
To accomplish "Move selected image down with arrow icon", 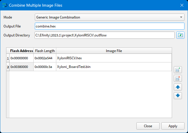I will (178, 96).
